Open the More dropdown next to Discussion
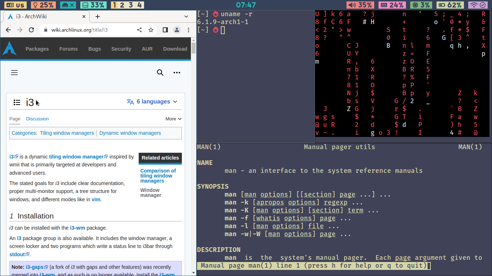 [173, 119]
